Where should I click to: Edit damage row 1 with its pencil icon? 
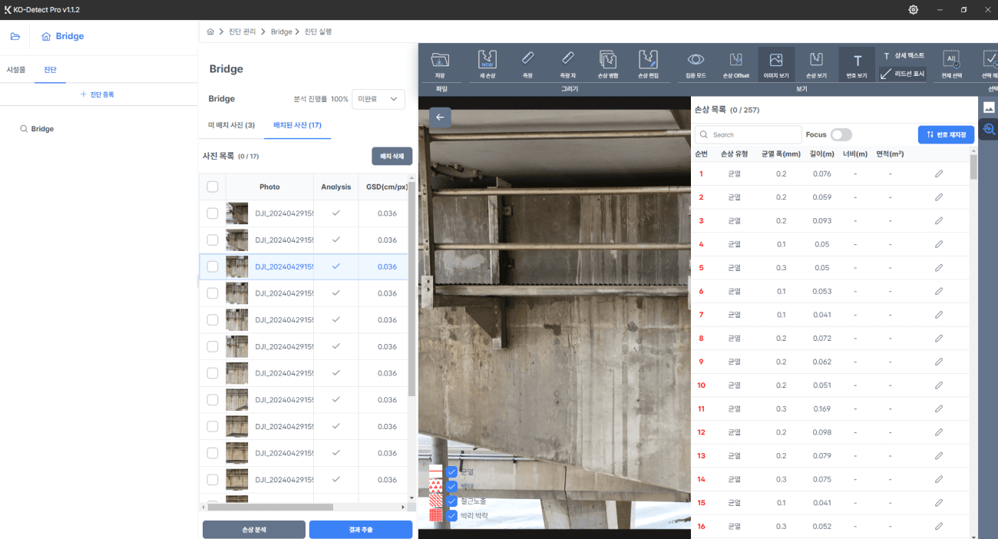(938, 174)
